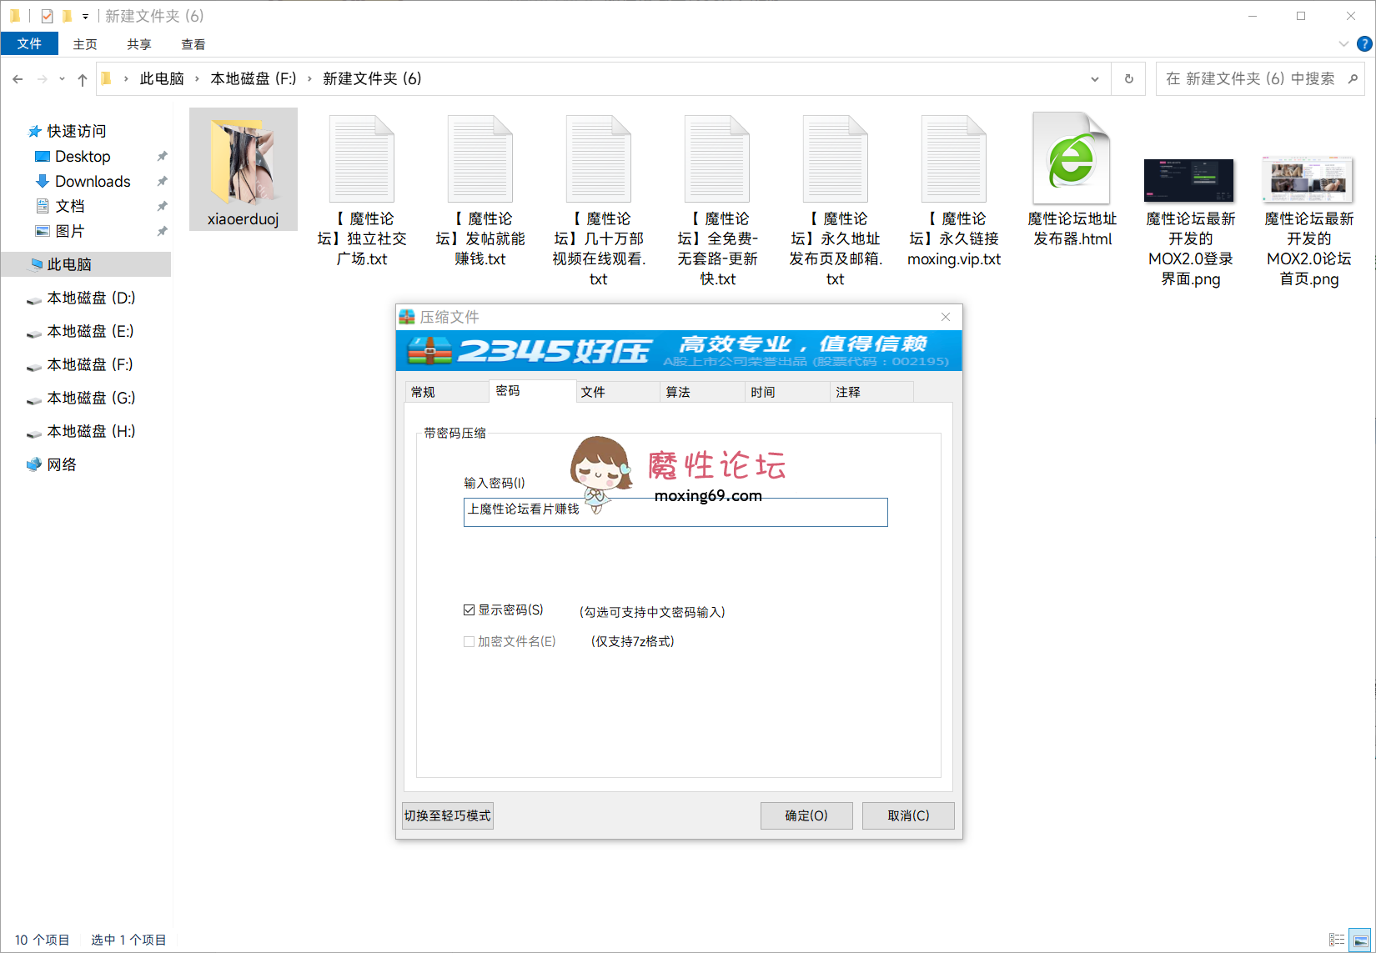Open the Explorer help icon
The image size is (1376, 953).
click(1365, 44)
